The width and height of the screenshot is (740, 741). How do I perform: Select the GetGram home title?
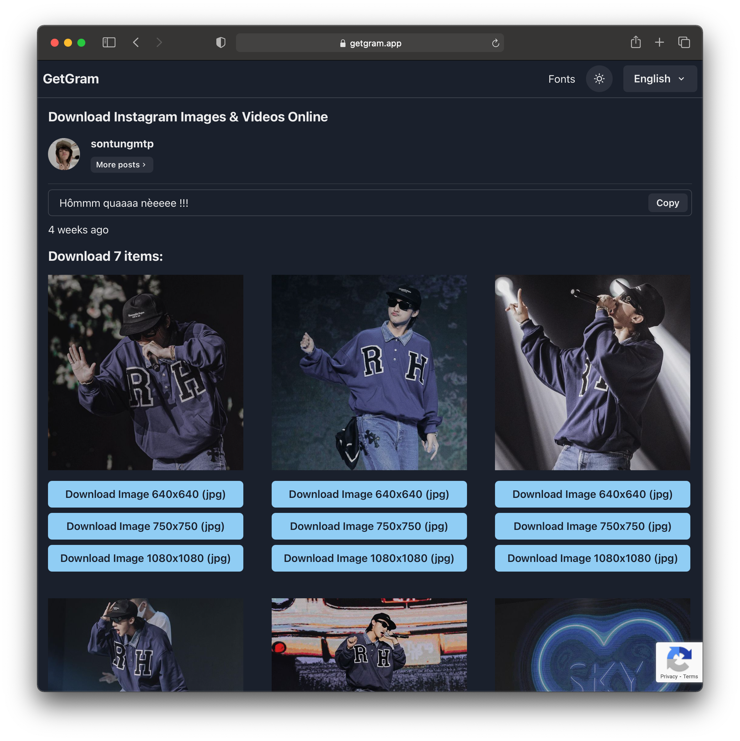[71, 79]
